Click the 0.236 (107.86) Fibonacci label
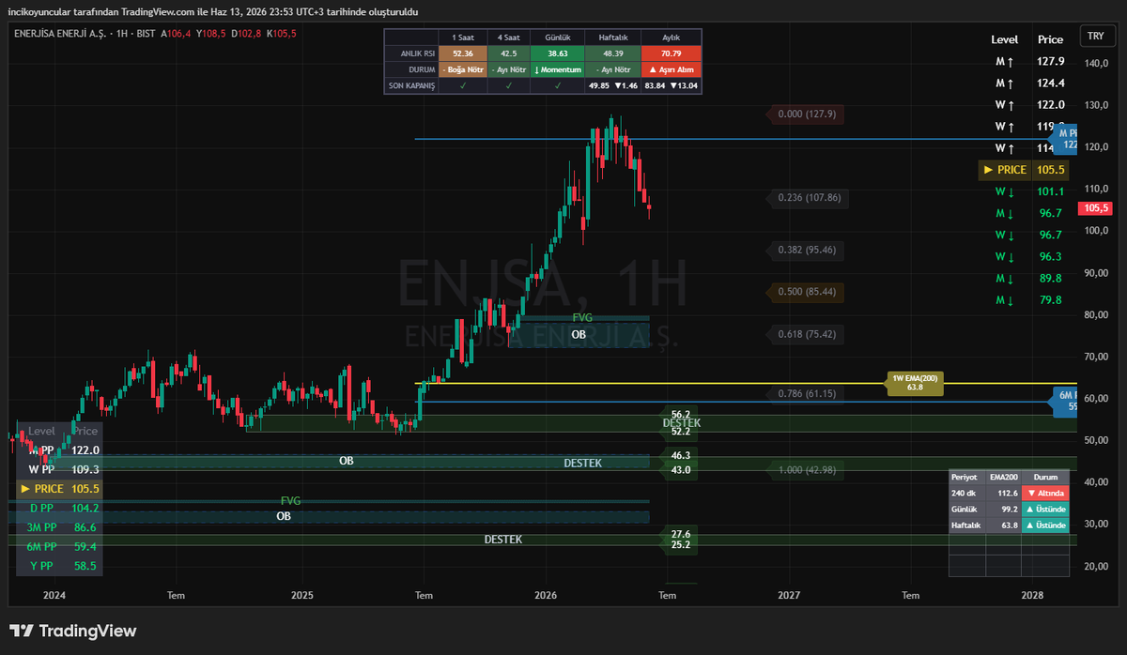1127x655 pixels. coord(810,198)
